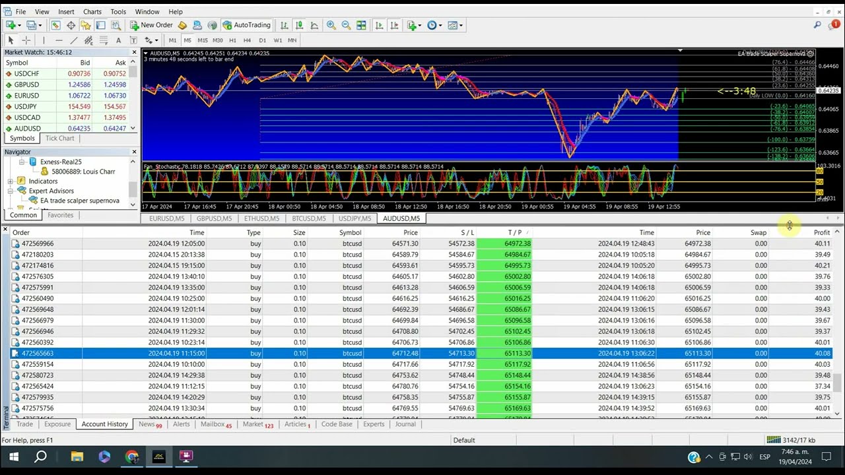Open the File menu

(20, 12)
